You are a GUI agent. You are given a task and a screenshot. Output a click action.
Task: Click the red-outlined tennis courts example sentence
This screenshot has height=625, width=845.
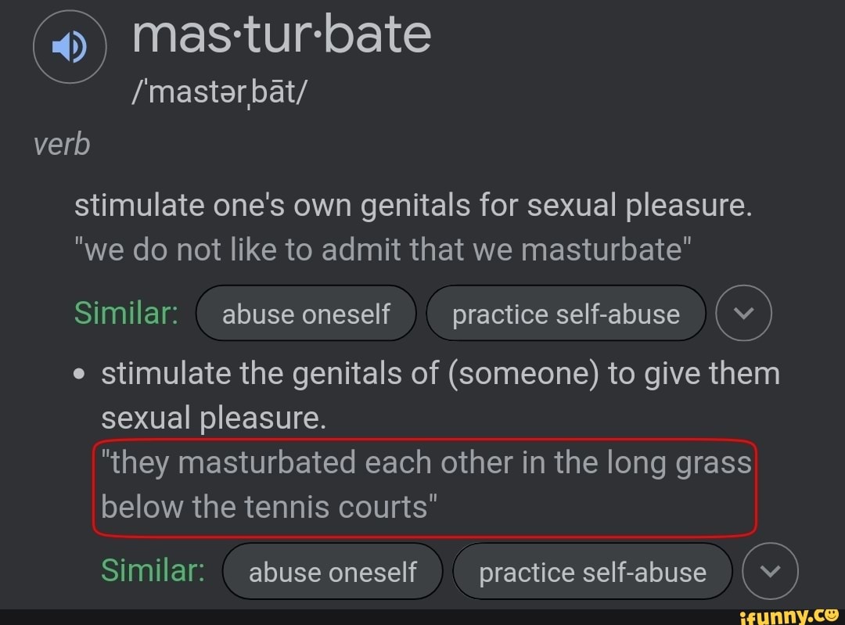point(425,486)
